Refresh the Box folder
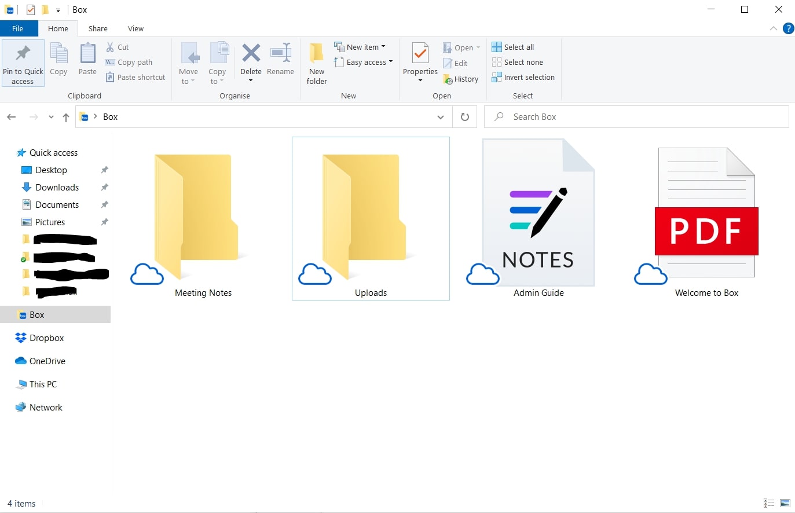 (x=464, y=117)
